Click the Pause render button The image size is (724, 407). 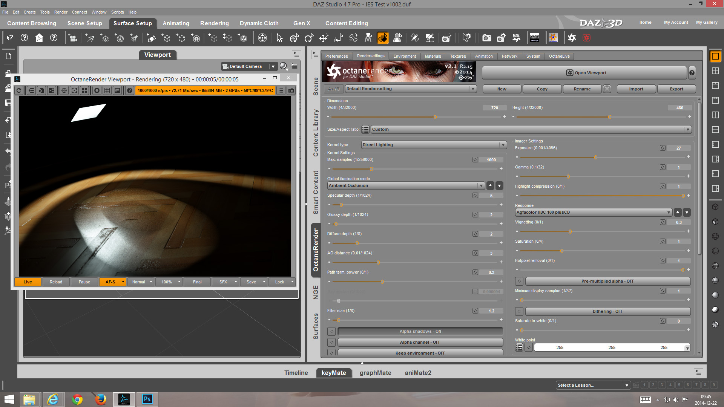84,282
